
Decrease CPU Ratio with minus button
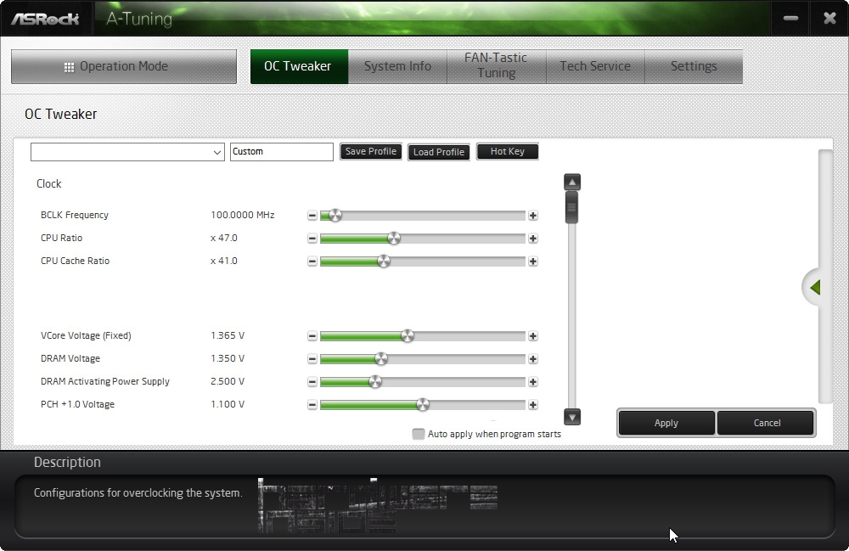(312, 239)
